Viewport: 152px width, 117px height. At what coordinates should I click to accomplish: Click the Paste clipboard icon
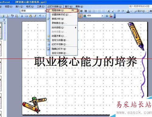click(x=30, y=16)
